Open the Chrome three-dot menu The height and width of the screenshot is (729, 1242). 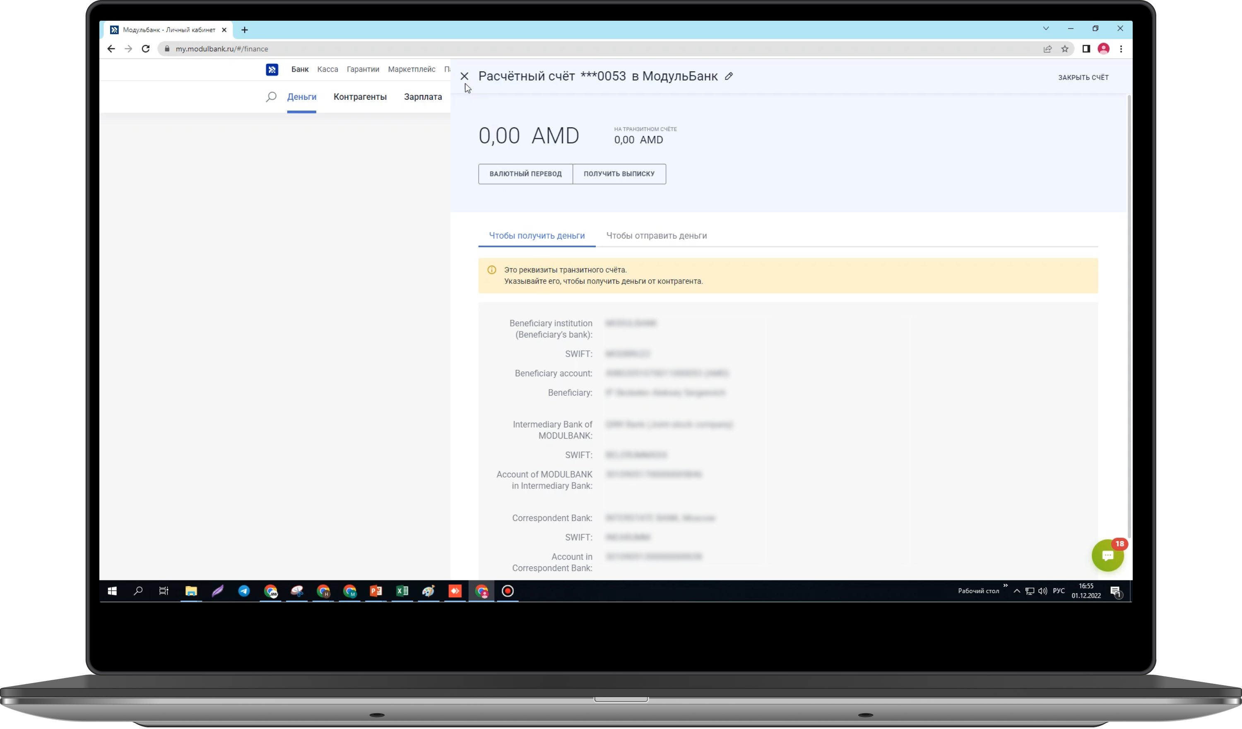[x=1121, y=49]
